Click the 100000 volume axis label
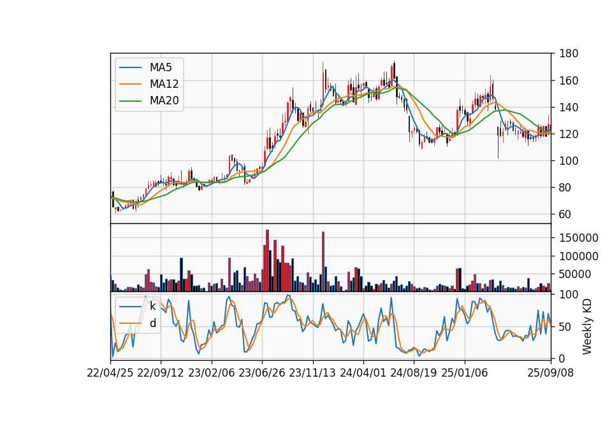Image resolution: width=612 pixels, height=439 pixels. pos(579,256)
